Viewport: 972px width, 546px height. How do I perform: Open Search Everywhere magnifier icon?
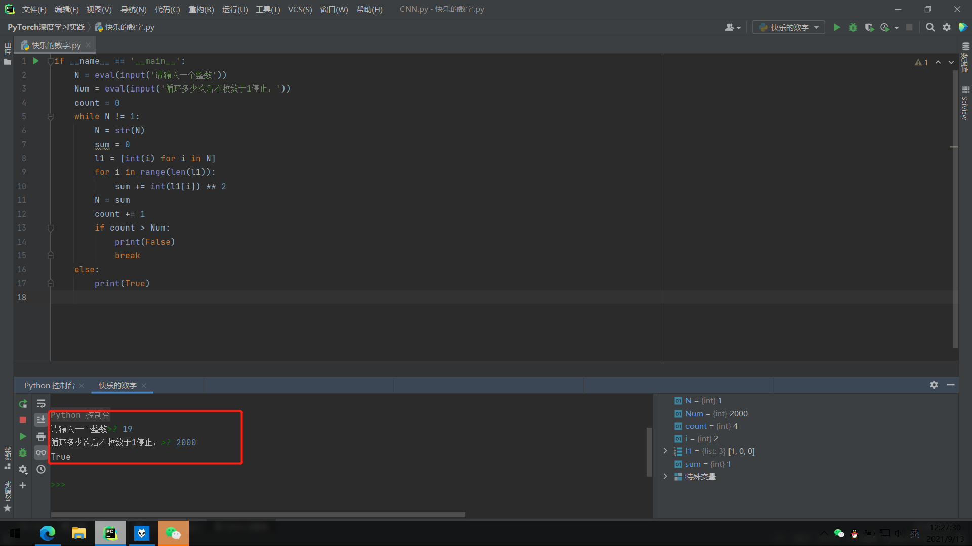click(930, 27)
